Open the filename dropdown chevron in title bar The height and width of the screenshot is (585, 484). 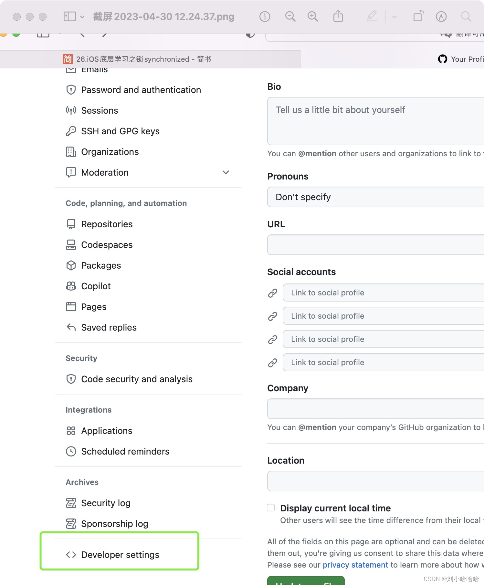click(82, 17)
